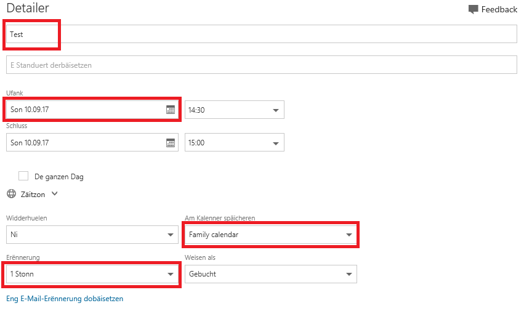This screenshot has width=524, height=311.
Task: Open the Widderhuelen dropdown showing Ni
Action: (92, 235)
